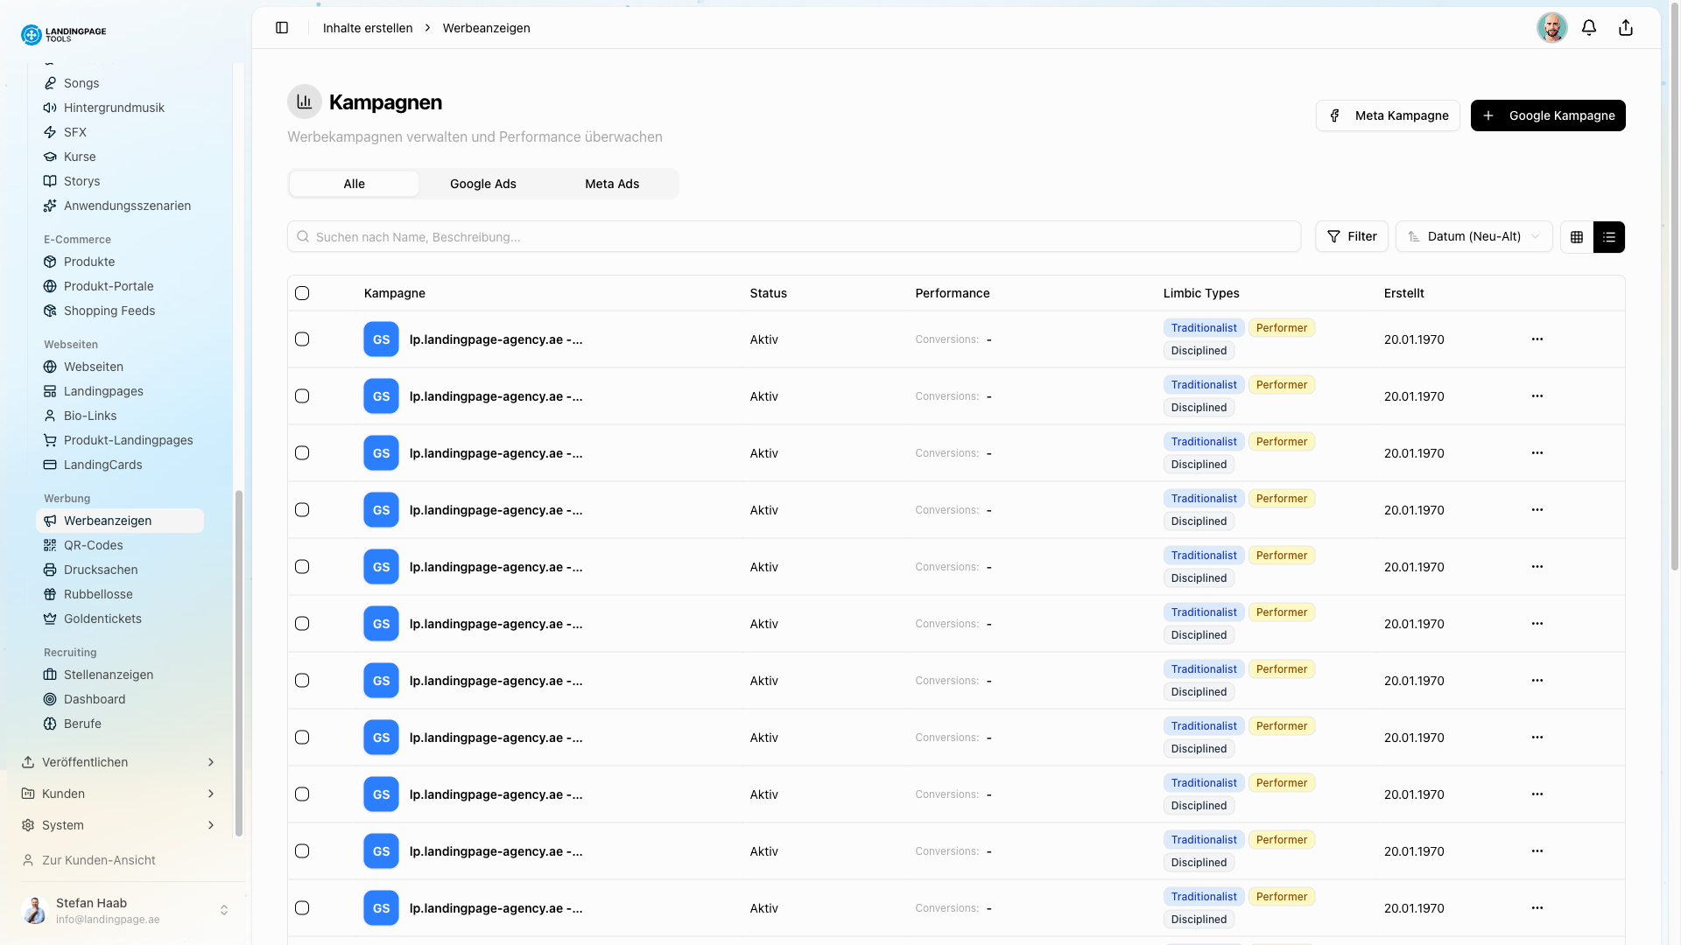Switch to the Google Ads tab
Viewport: 1681px width, 945px height.
pos(482,184)
